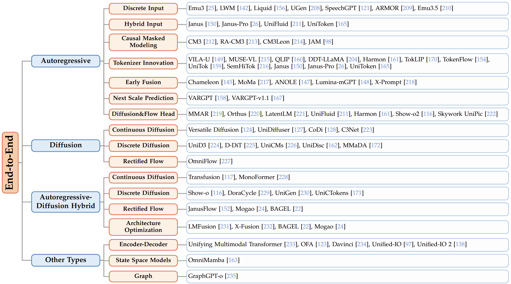The image size is (511, 284).
Task: Select the Diffusion category box
Action: coord(66,145)
